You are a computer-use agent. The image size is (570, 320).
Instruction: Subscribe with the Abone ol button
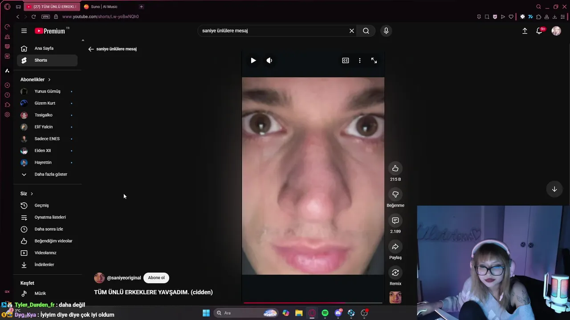tap(156, 278)
